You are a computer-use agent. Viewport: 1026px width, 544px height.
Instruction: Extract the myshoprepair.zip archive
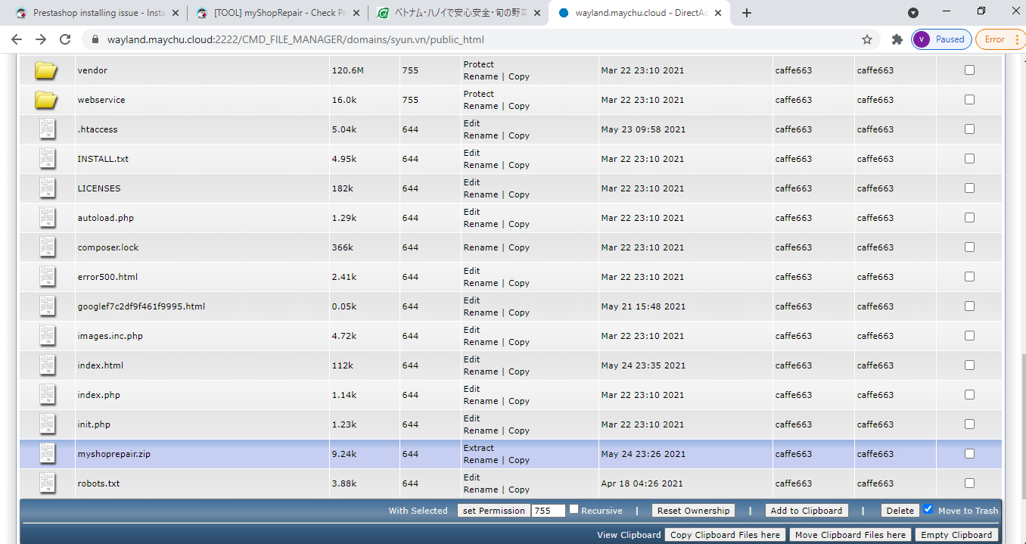coord(478,448)
